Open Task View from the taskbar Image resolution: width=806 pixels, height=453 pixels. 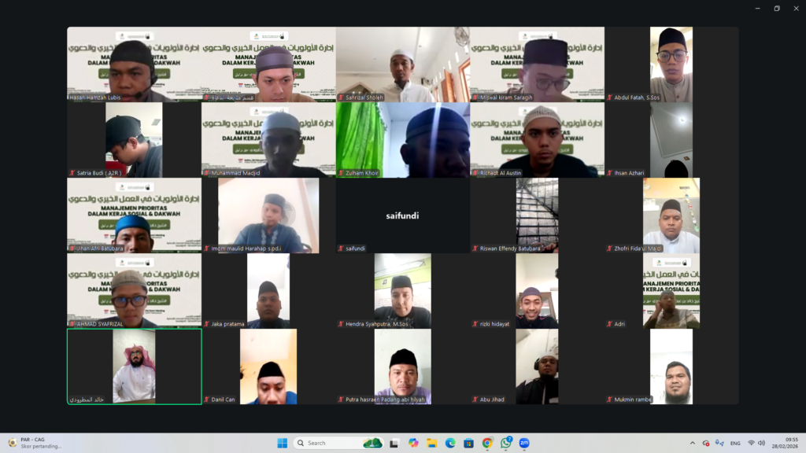pos(394,443)
